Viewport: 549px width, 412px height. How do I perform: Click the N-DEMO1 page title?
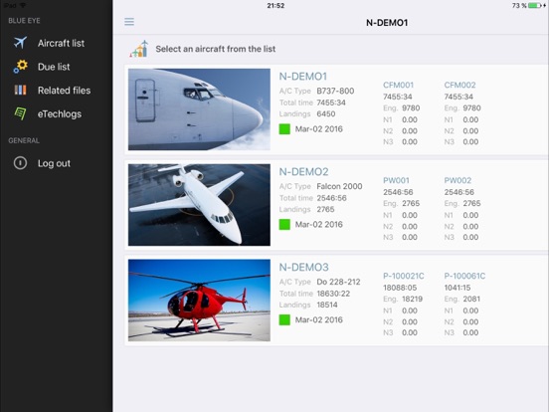point(387,23)
